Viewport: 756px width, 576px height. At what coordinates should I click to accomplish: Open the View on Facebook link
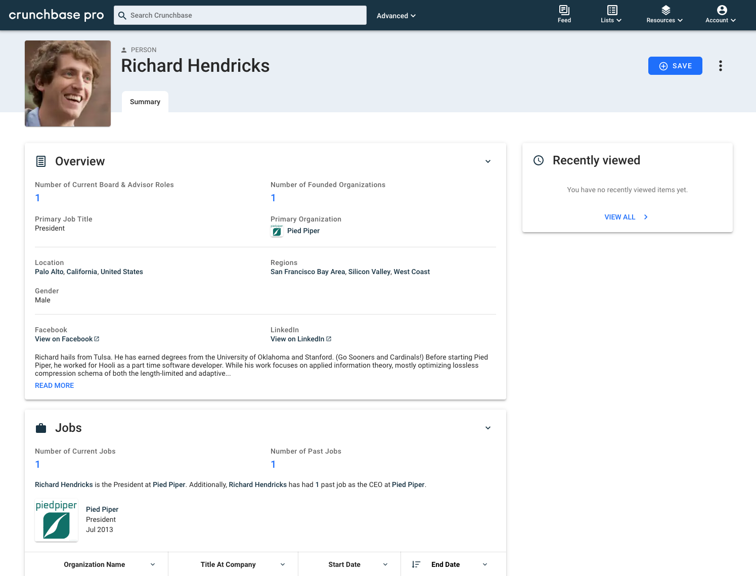pos(67,339)
